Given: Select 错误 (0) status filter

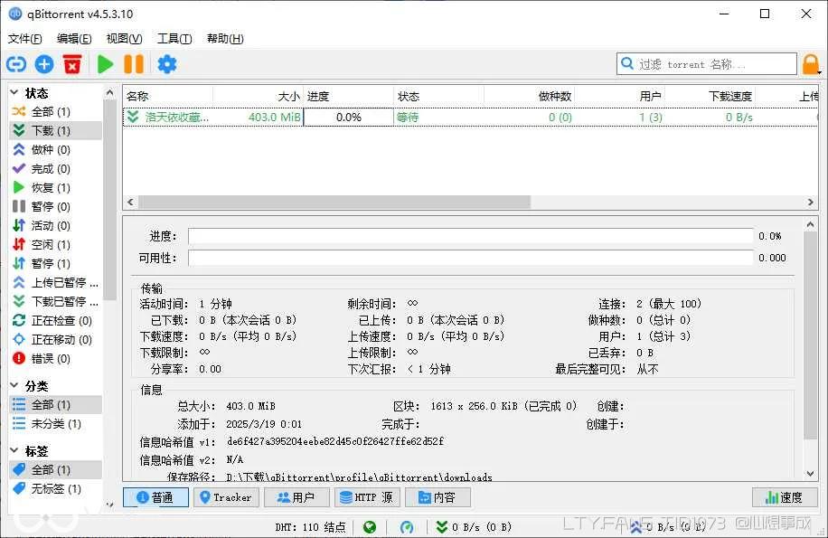Looking at the screenshot, I should (x=55, y=358).
